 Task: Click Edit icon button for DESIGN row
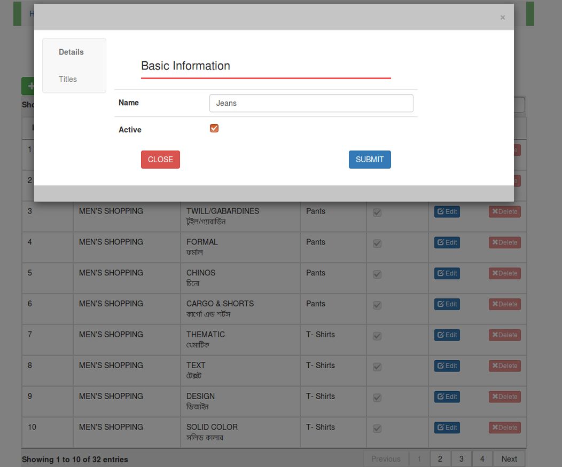447,397
